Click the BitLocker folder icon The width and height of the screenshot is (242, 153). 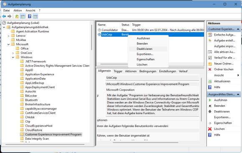[x=22, y=96]
